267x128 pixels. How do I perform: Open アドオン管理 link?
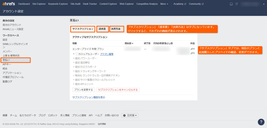(107, 54)
